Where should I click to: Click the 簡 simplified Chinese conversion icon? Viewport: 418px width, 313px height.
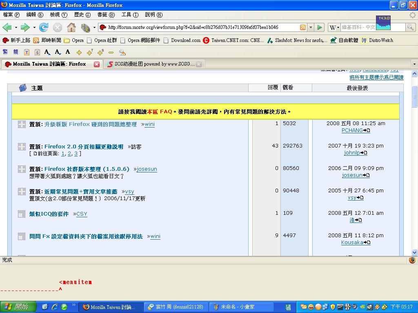pyautogui.click(x=16, y=52)
